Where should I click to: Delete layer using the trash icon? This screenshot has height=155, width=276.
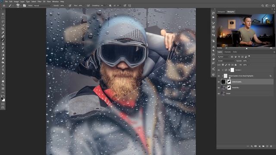[271, 146]
